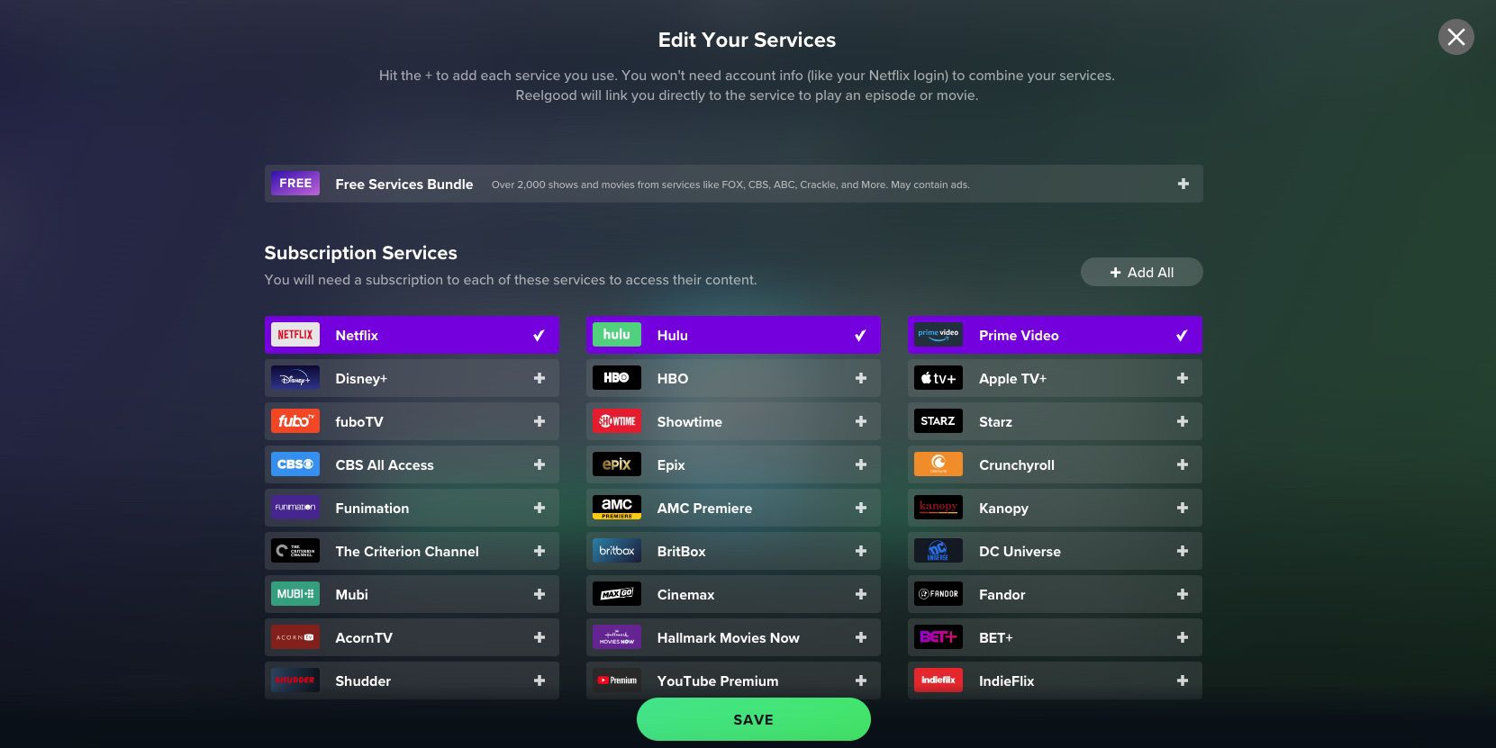Screen dimensions: 1496x748
Task: Click the Free Services Bundle label
Action: tap(404, 184)
